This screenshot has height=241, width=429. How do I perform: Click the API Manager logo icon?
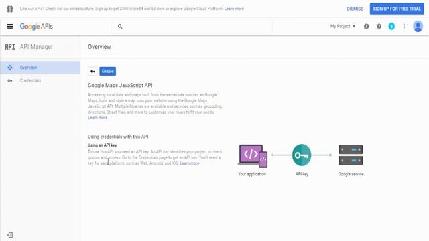coord(10,47)
